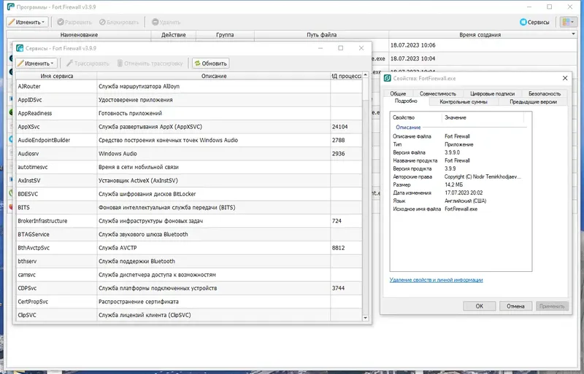Viewport: 584px width, 374px height.
Task: Click the Fort Firewall icon in the Сервисы title bar
Action: [20, 48]
